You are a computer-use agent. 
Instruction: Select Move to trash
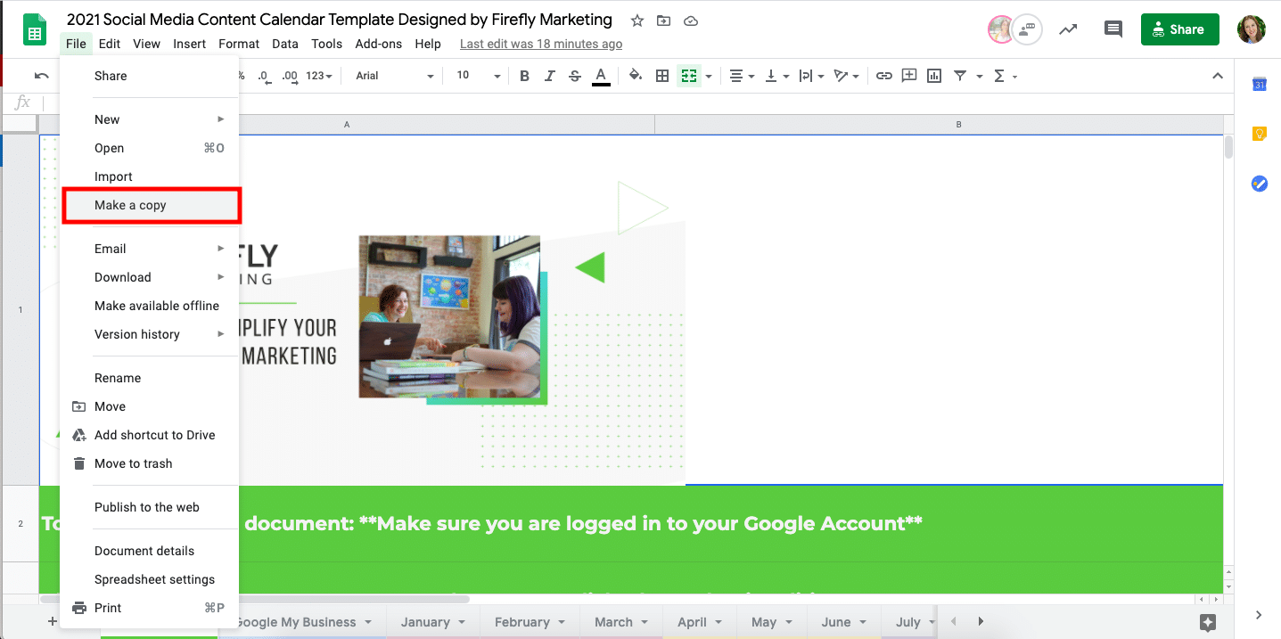tap(150, 463)
